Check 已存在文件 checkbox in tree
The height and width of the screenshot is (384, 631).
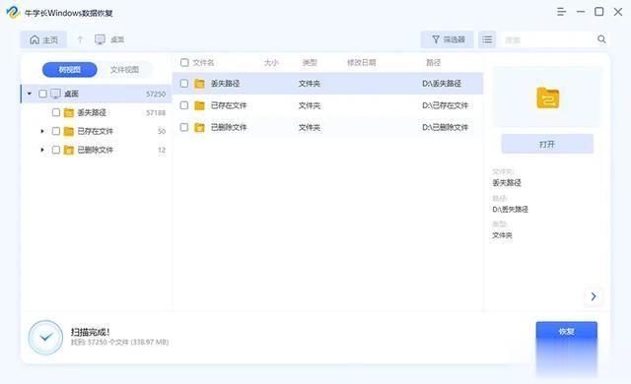tap(56, 131)
